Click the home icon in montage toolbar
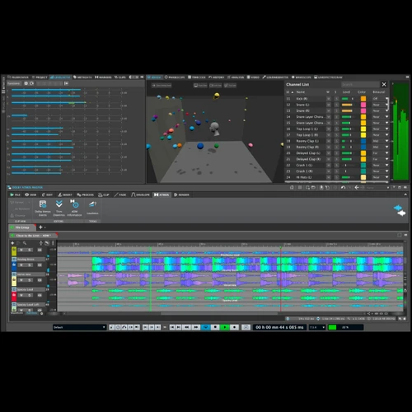Screen dimensions: 412x412 [x=292, y=187]
